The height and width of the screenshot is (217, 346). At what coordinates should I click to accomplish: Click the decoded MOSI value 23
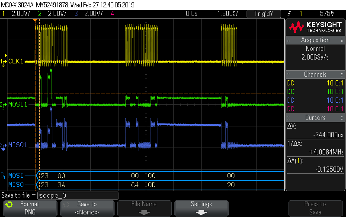[x=45, y=176]
